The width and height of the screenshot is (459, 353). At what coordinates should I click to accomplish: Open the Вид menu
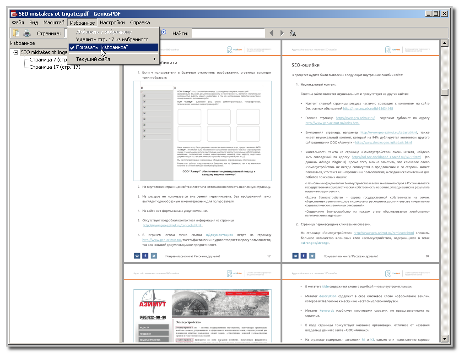tap(34, 22)
